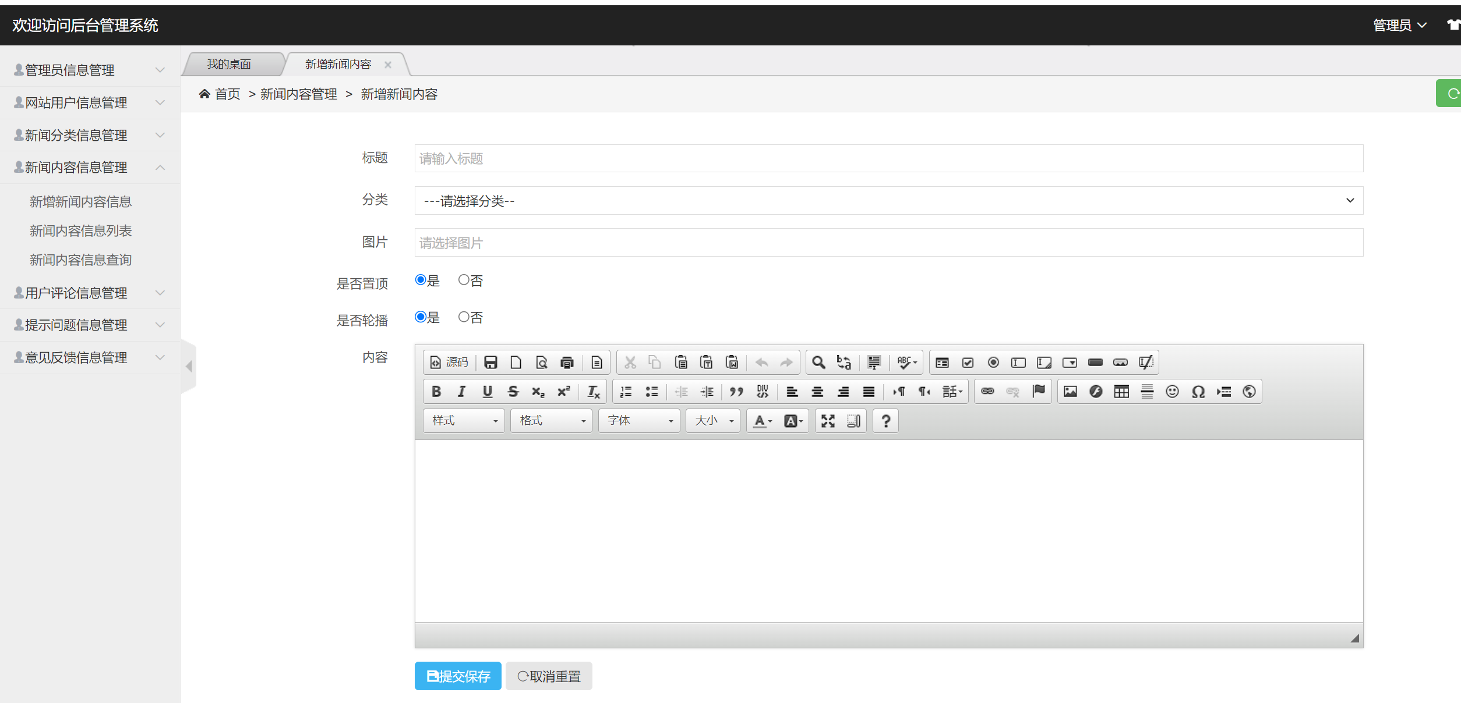Click the Preview icon in editor toolbar
1461x703 pixels.
click(x=541, y=363)
